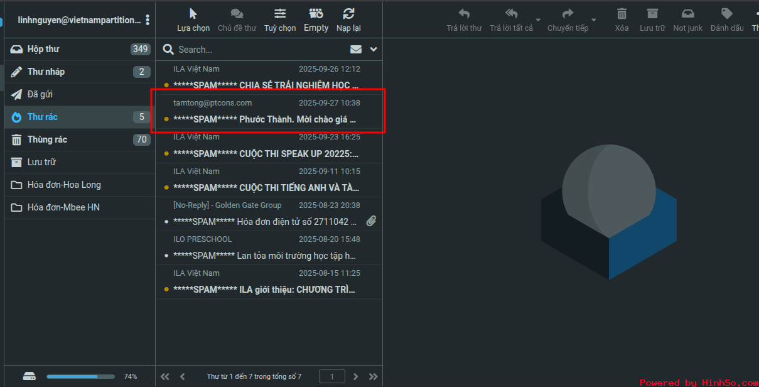The image size is (759, 387).
Task: Empty the junk folder
Action: (316, 14)
